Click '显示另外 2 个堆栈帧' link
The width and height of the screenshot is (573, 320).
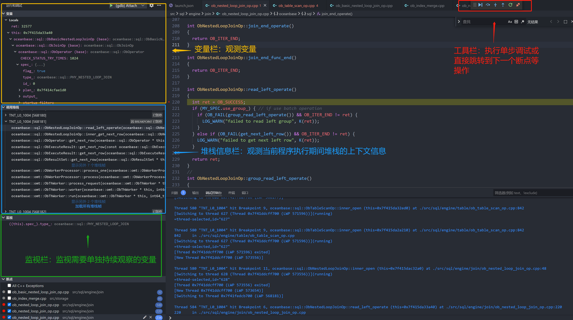point(89,202)
